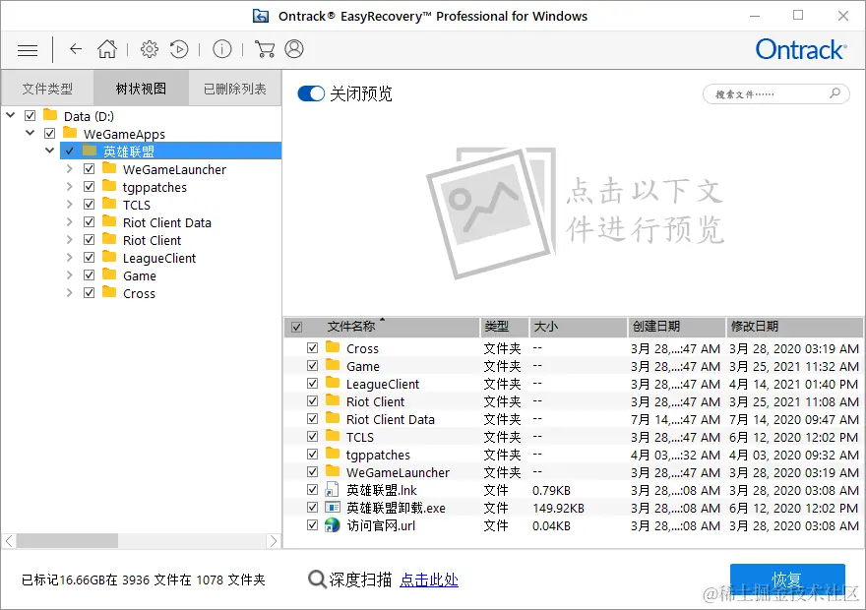Collapse the WeGameApps tree node
Image resolution: width=866 pixels, height=610 pixels.
tap(31, 133)
